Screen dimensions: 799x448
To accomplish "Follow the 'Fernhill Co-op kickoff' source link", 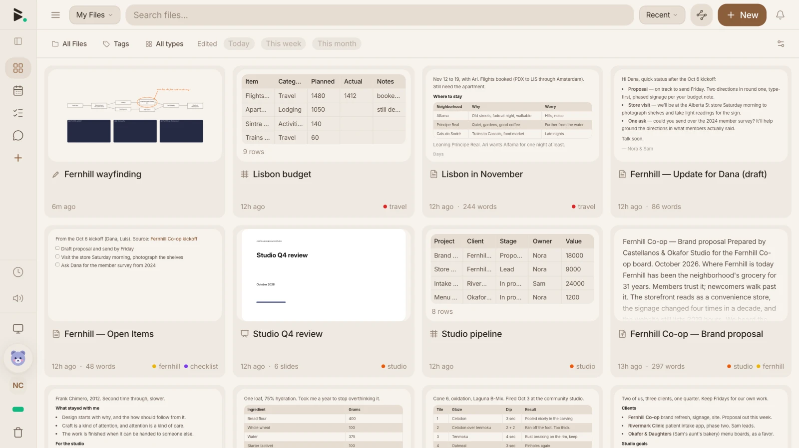I will (x=174, y=239).
